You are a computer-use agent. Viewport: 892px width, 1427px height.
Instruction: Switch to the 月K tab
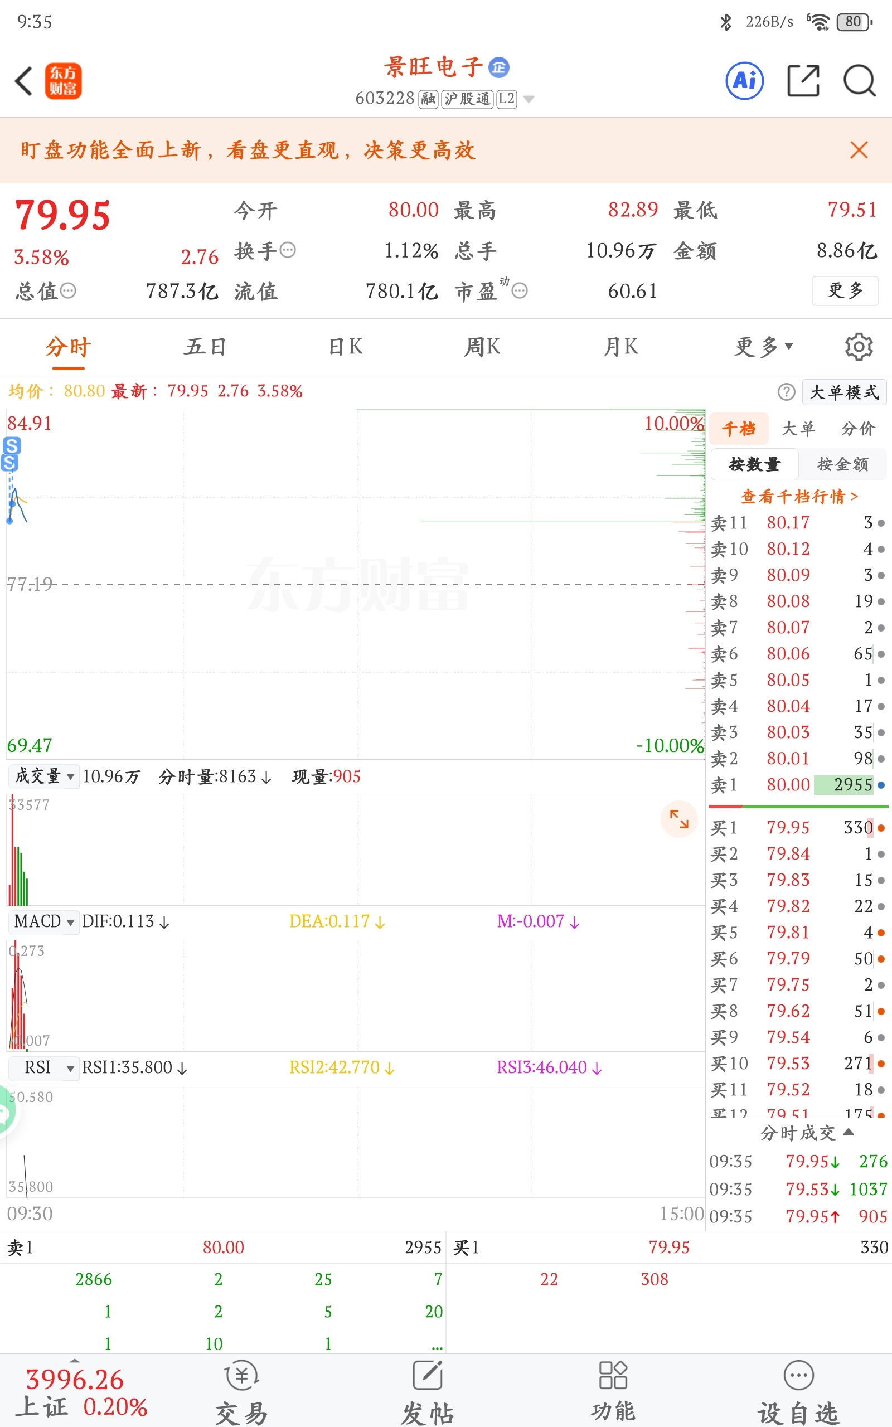620,347
